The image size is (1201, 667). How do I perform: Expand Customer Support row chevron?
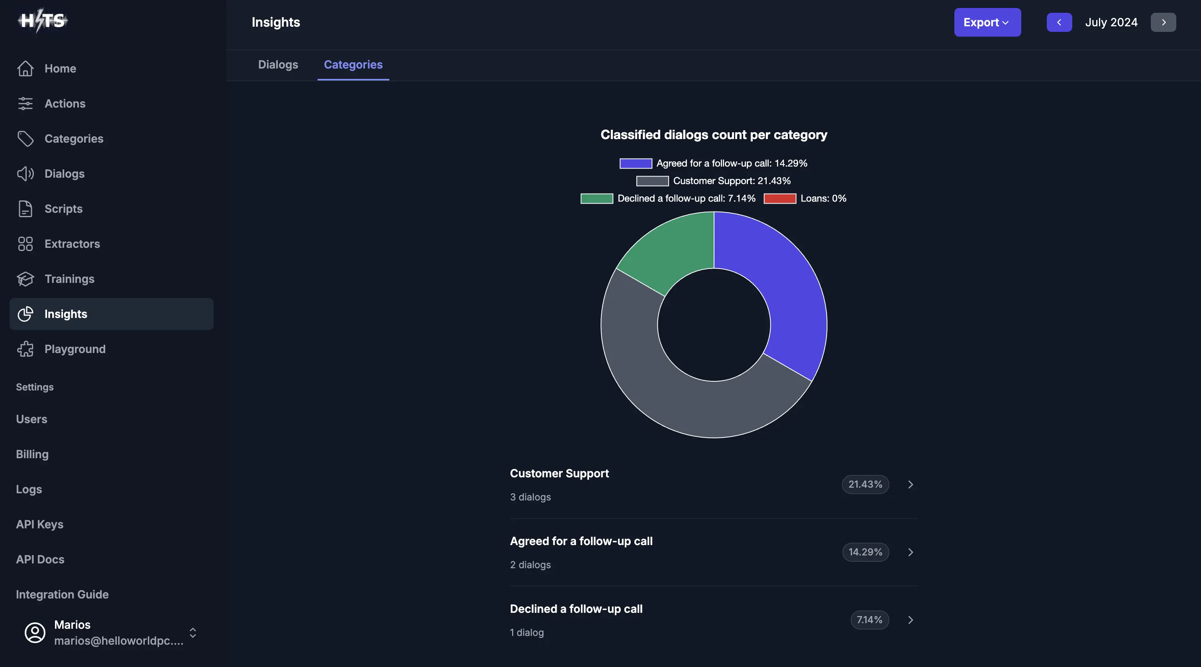pos(910,484)
